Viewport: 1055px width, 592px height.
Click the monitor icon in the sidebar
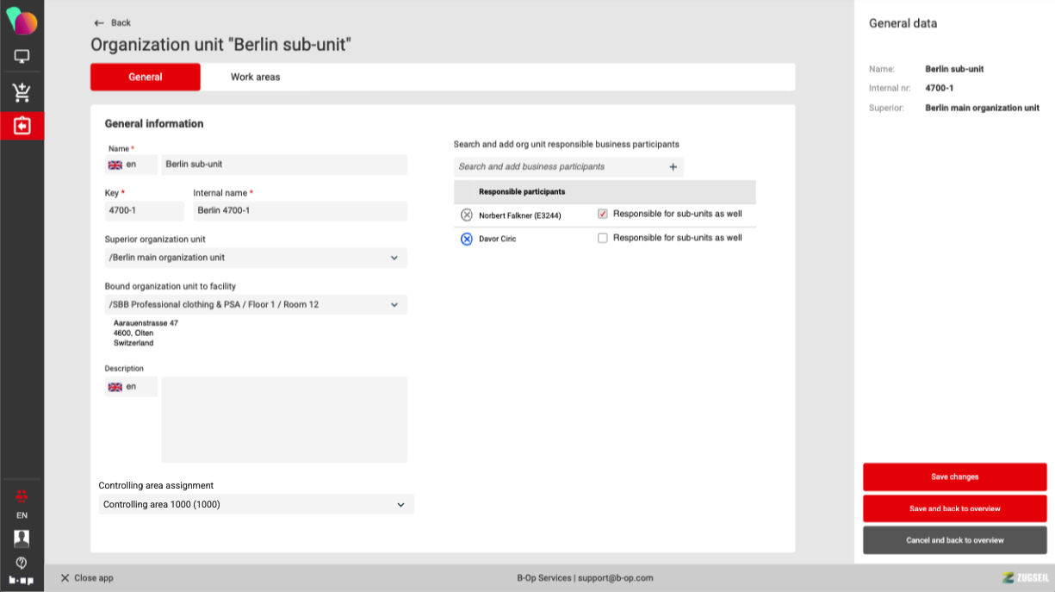point(22,57)
